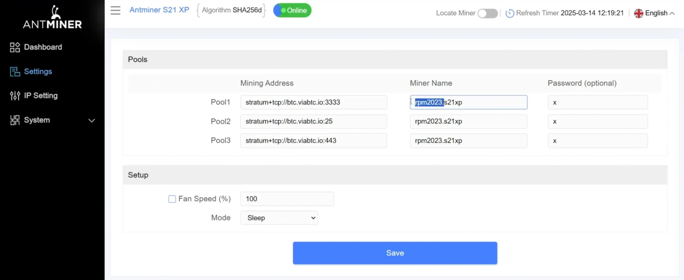Click the Fan Speed (%) label text
The image size is (684, 280).
(204, 199)
